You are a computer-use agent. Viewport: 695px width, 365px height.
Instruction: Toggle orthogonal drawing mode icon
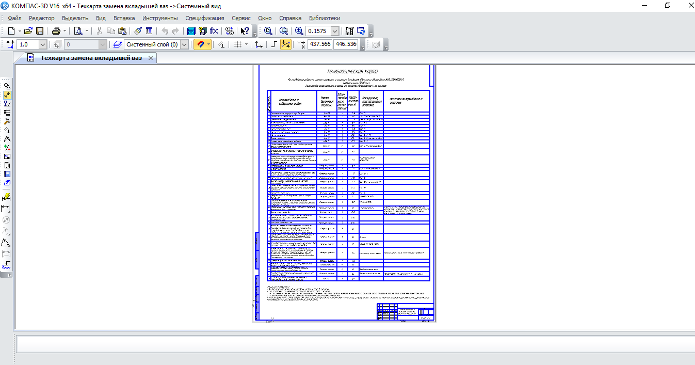tap(275, 44)
